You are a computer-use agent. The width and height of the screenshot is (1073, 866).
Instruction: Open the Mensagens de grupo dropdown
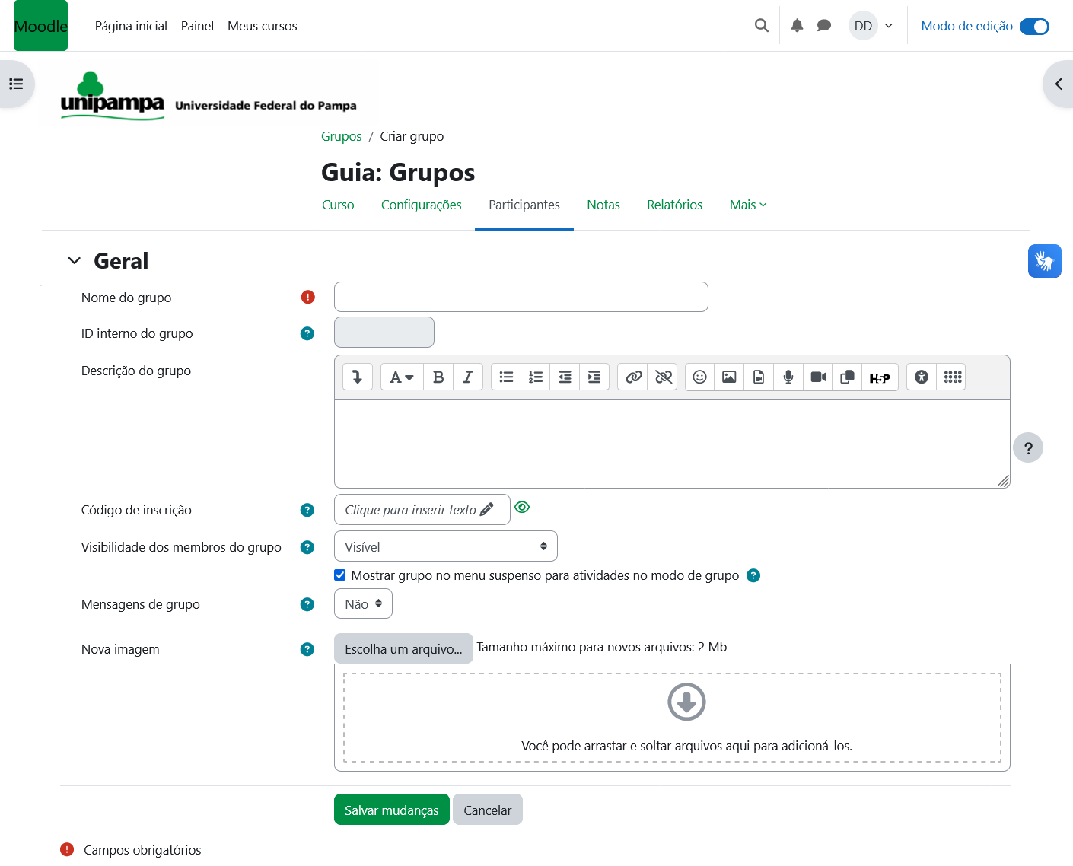click(x=363, y=604)
